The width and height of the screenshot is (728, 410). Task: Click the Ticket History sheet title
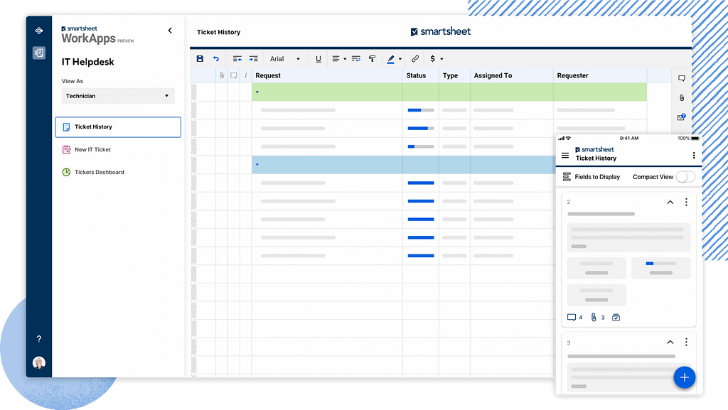pos(218,32)
